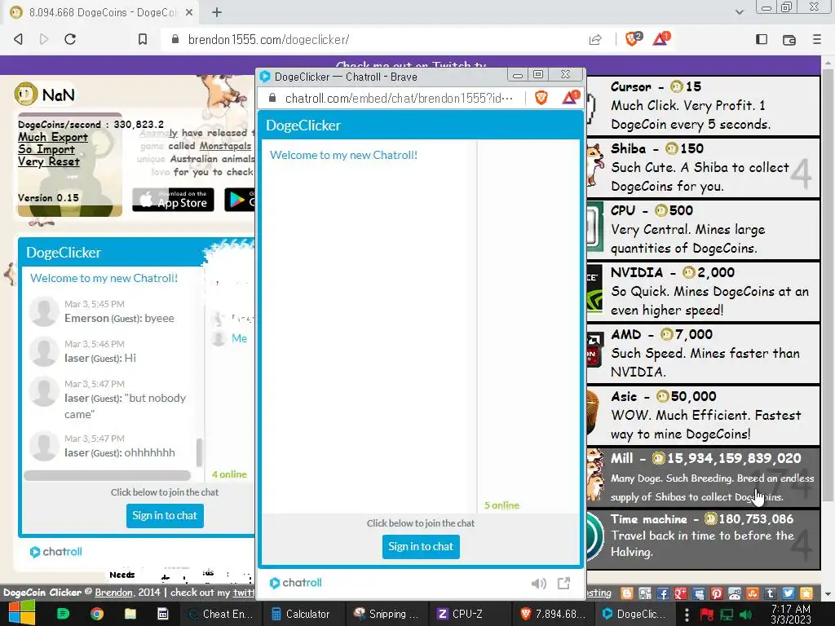The height and width of the screenshot is (626, 835).
Task: Buy the Mill upgrade
Action: [703, 477]
